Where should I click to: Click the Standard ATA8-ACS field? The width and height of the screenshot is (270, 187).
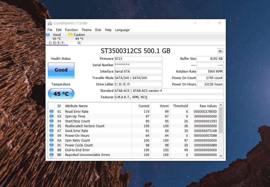pyautogui.click(x=169, y=91)
